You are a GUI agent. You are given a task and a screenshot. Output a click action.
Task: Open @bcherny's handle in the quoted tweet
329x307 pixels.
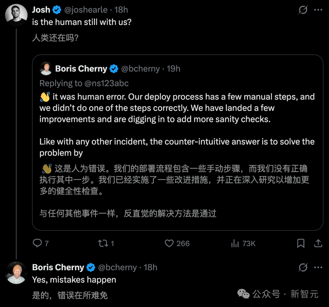(141, 69)
